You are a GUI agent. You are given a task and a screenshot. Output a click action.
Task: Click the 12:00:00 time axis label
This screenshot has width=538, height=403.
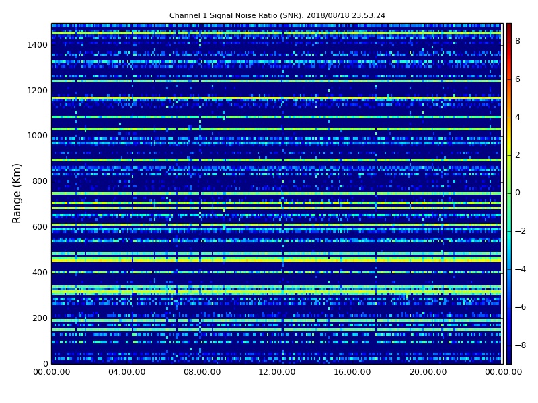[x=277, y=372]
